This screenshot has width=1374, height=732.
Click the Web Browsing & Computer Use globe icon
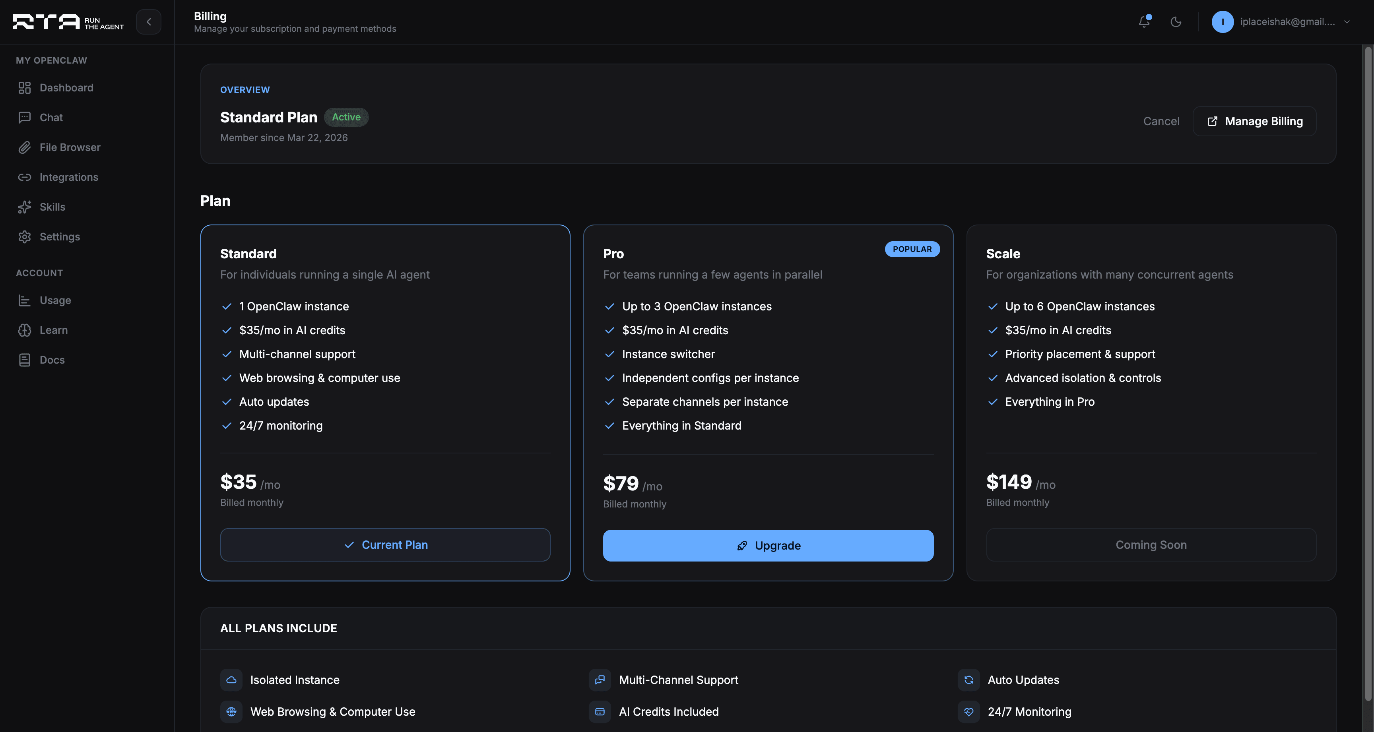pos(231,712)
